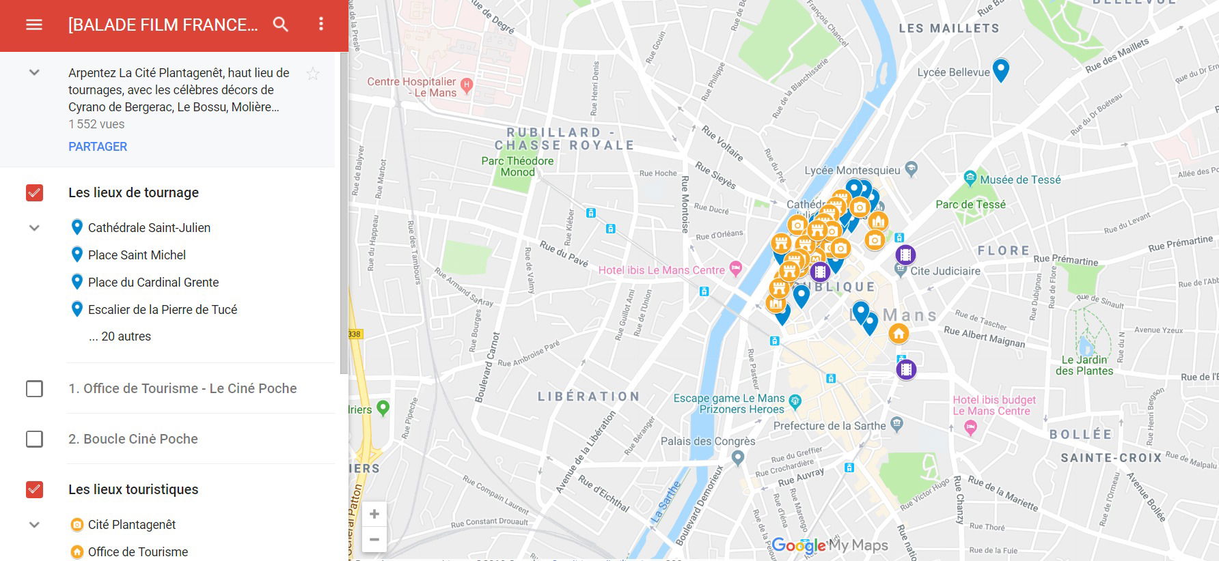The height and width of the screenshot is (561, 1219).
Task: Select Place du Cardinal Grente entry
Action: tap(153, 283)
